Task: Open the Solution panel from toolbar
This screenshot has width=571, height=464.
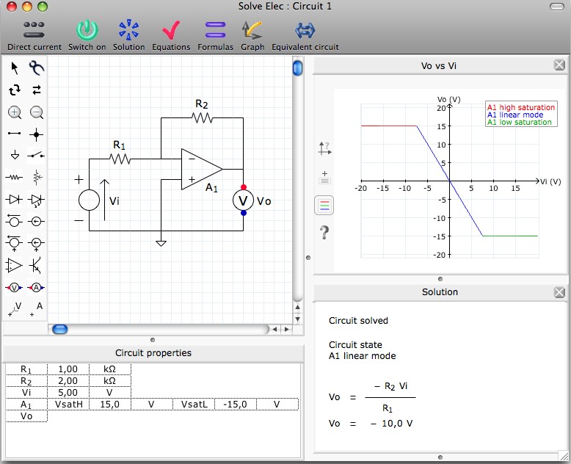Action: (128, 36)
